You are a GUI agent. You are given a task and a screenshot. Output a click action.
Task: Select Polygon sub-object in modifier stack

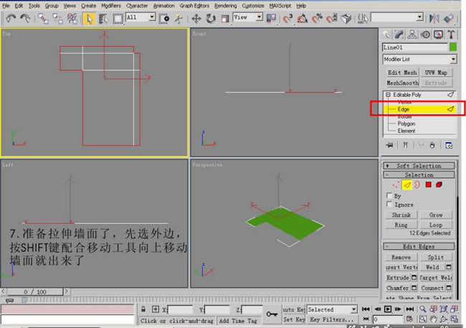coord(406,123)
